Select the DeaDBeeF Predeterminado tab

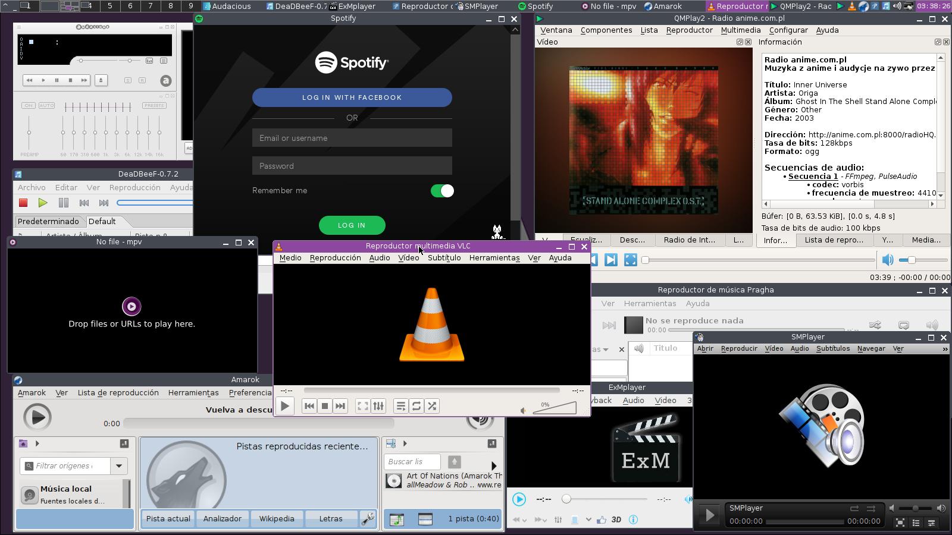click(48, 221)
